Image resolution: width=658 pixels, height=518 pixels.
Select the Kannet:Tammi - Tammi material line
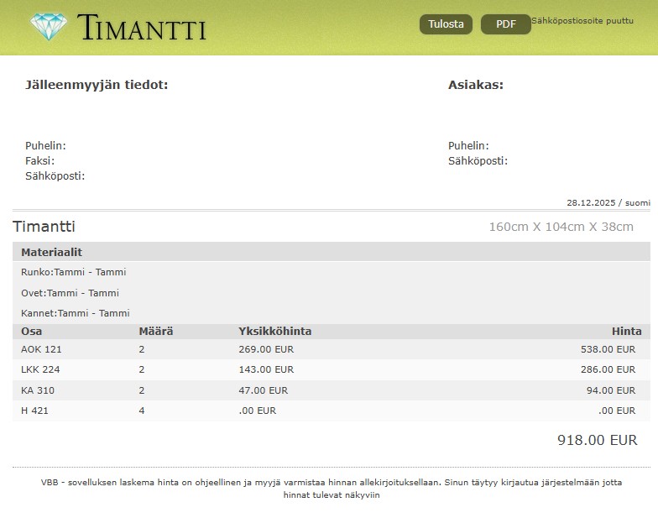(75, 313)
